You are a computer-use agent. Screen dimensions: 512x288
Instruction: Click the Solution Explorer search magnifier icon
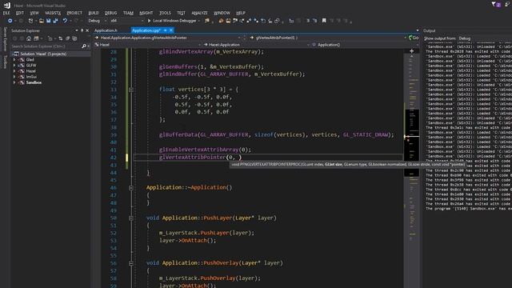coord(84,46)
